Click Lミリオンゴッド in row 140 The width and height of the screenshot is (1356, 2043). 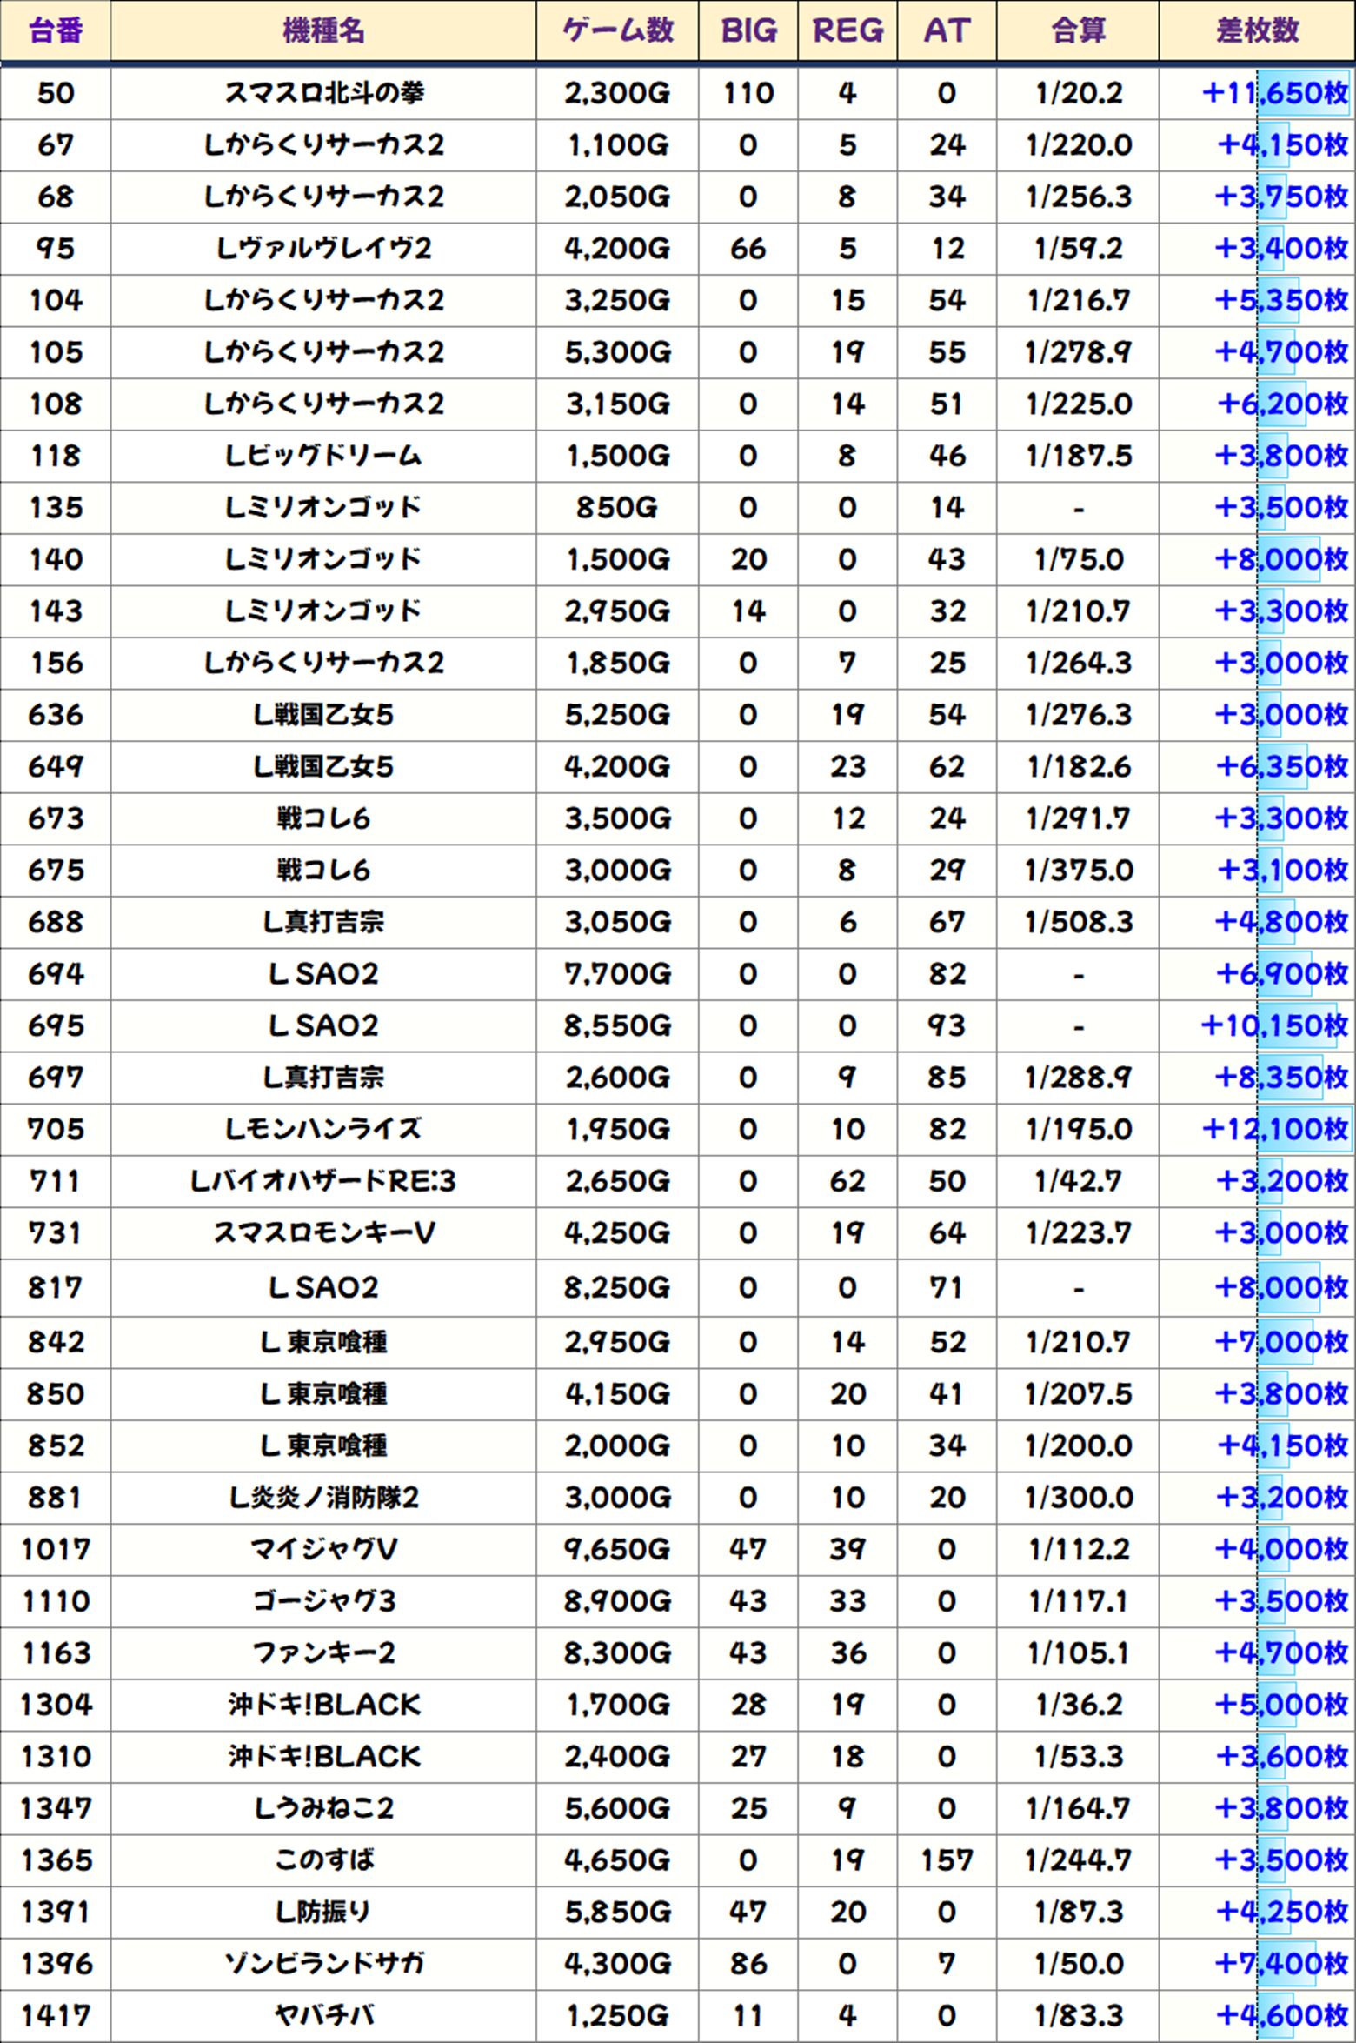pyautogui.click(x=323, y=559)
